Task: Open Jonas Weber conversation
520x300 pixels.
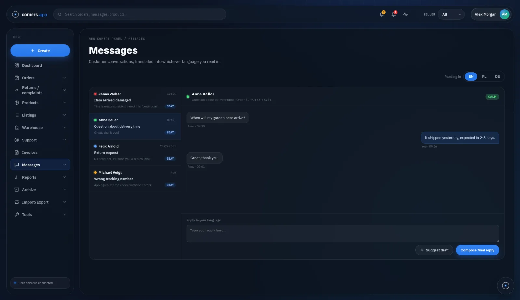Action: (135, 100)
